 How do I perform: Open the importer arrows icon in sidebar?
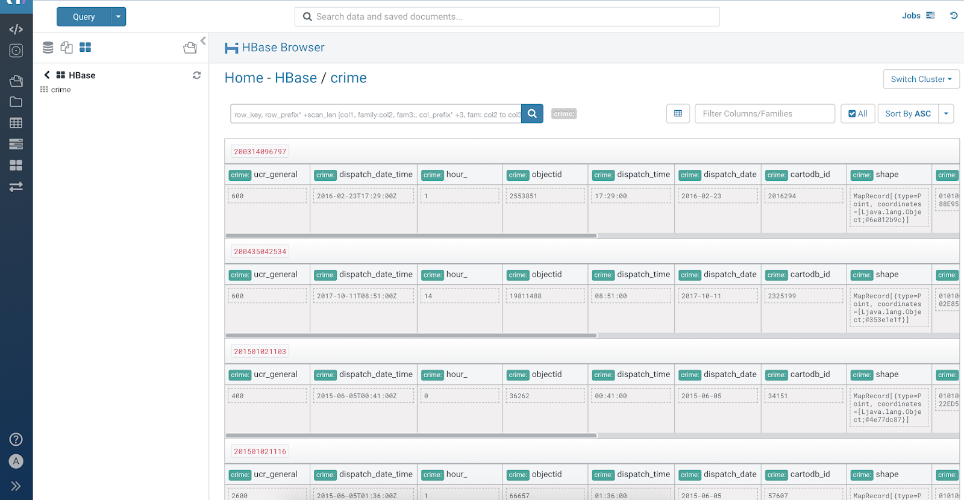[16, 187]
